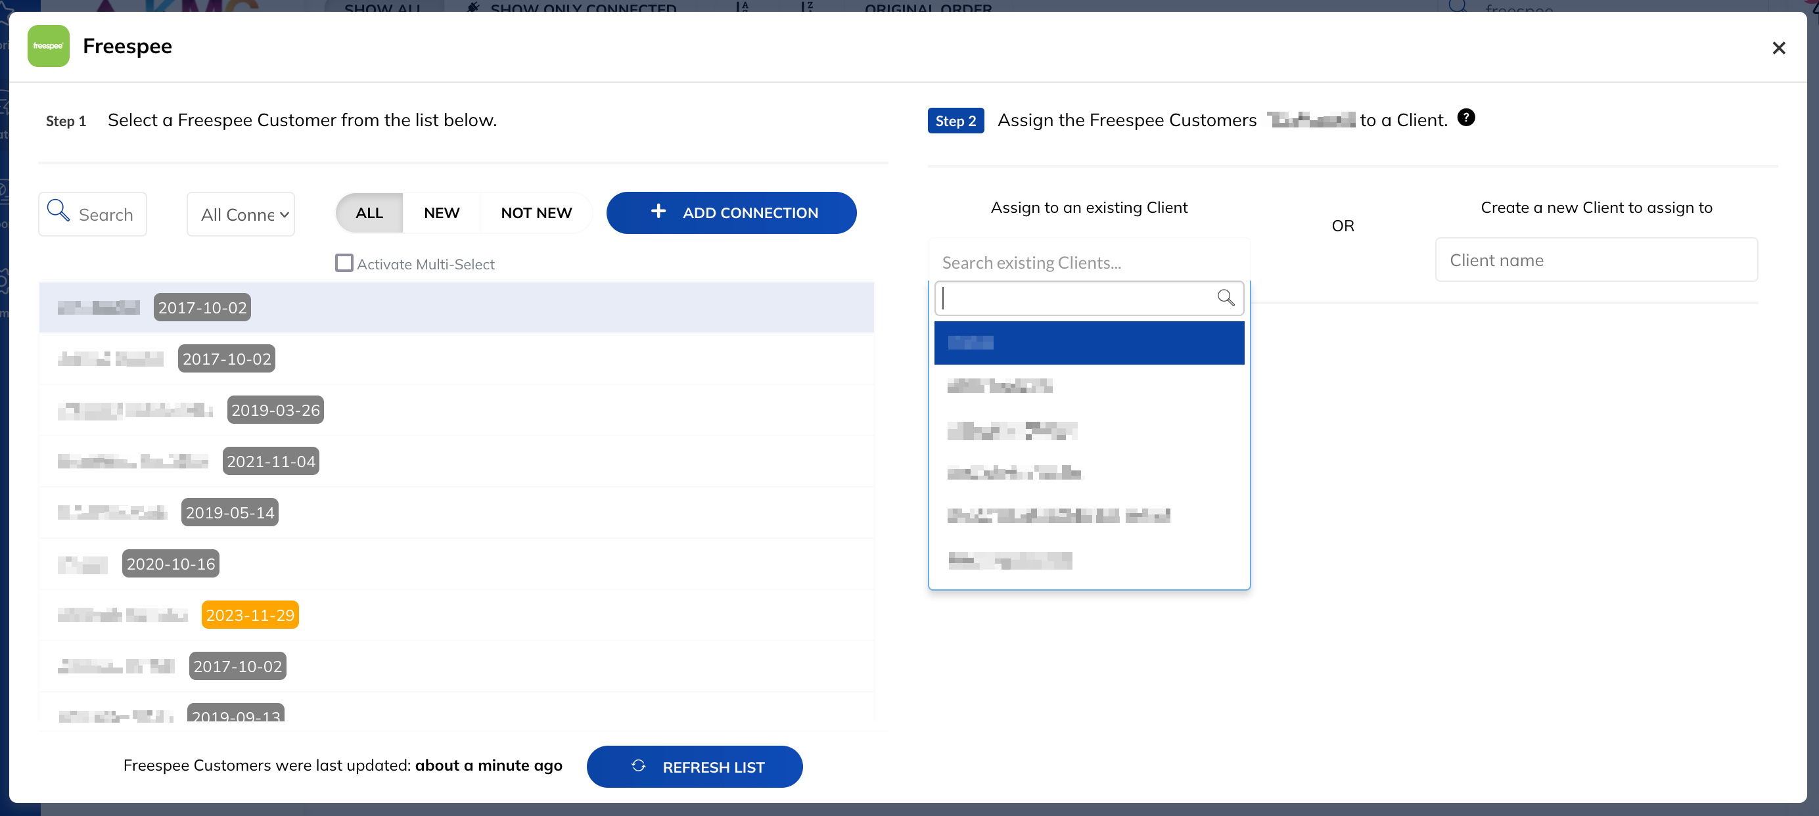
Task: Click the Client name input field
Action: tap(1596, 260)
